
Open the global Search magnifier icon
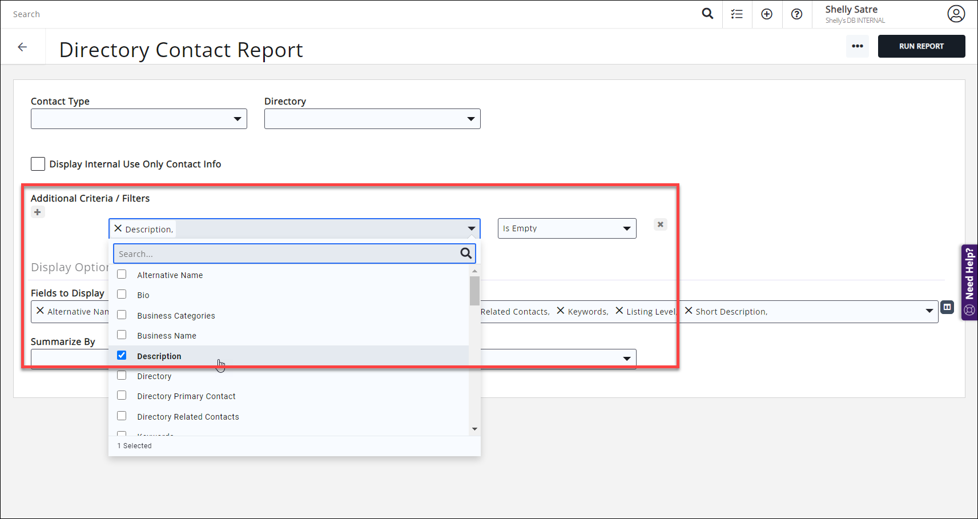pyautogui.click(x=707, y=13)
